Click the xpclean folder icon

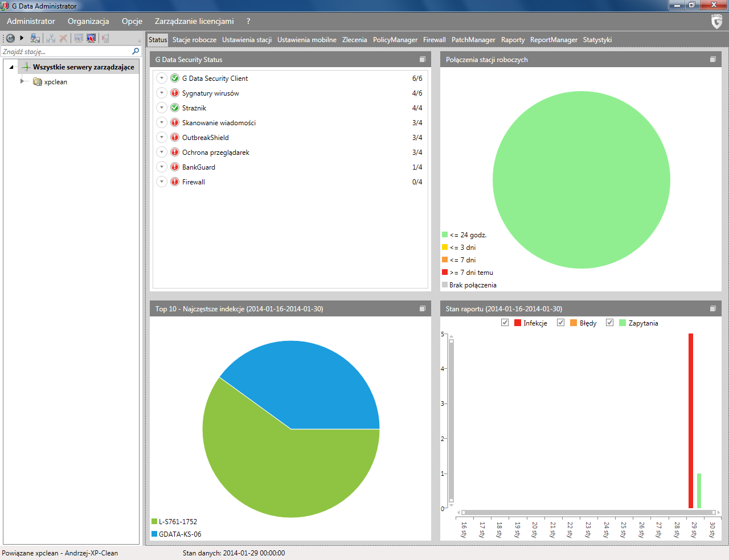click(38, 82)
